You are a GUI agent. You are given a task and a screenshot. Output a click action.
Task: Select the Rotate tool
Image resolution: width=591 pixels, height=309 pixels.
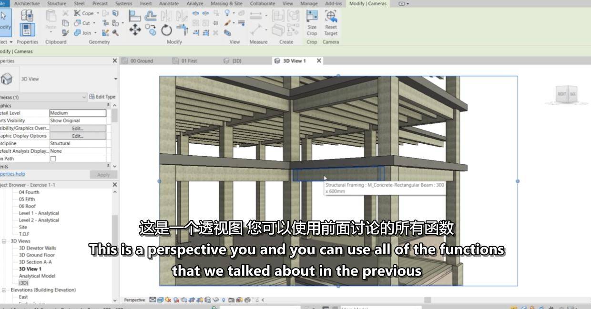[166, 30]
